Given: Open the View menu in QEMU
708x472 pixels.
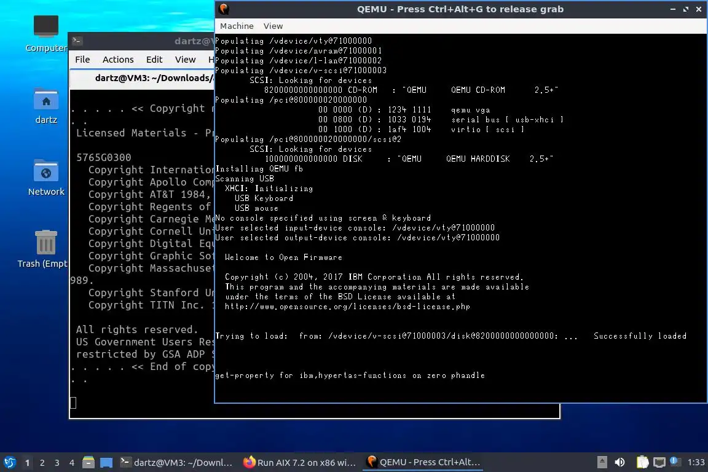Looking at the screenshot, I should (x=273, y=26).
